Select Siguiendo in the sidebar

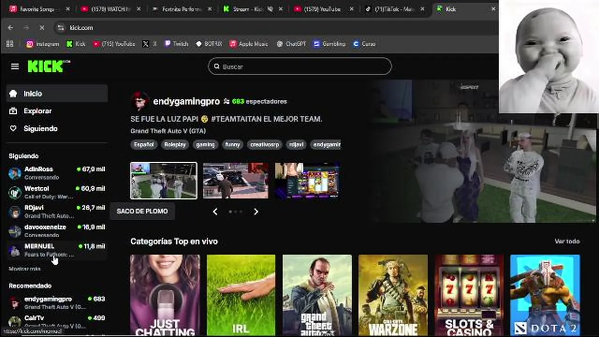pos(57,128)
